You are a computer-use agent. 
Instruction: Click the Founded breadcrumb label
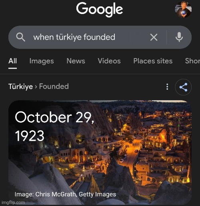pos(54,86)
